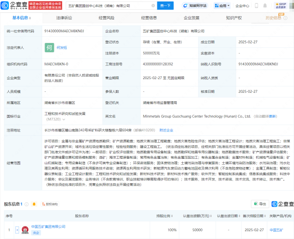Open the 股权结构 equity structure button

point(50,204)
